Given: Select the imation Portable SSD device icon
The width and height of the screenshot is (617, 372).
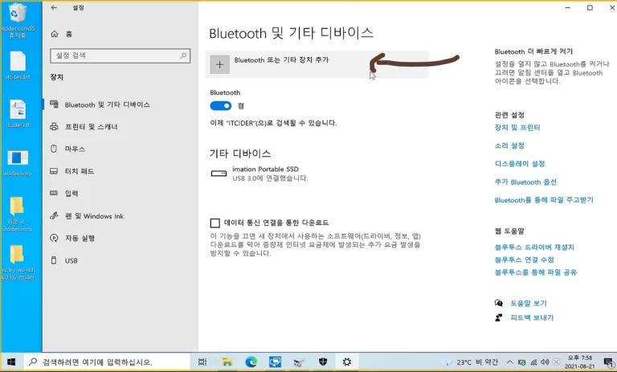Looking at the screenshot, I should click(x=219, y=174).
